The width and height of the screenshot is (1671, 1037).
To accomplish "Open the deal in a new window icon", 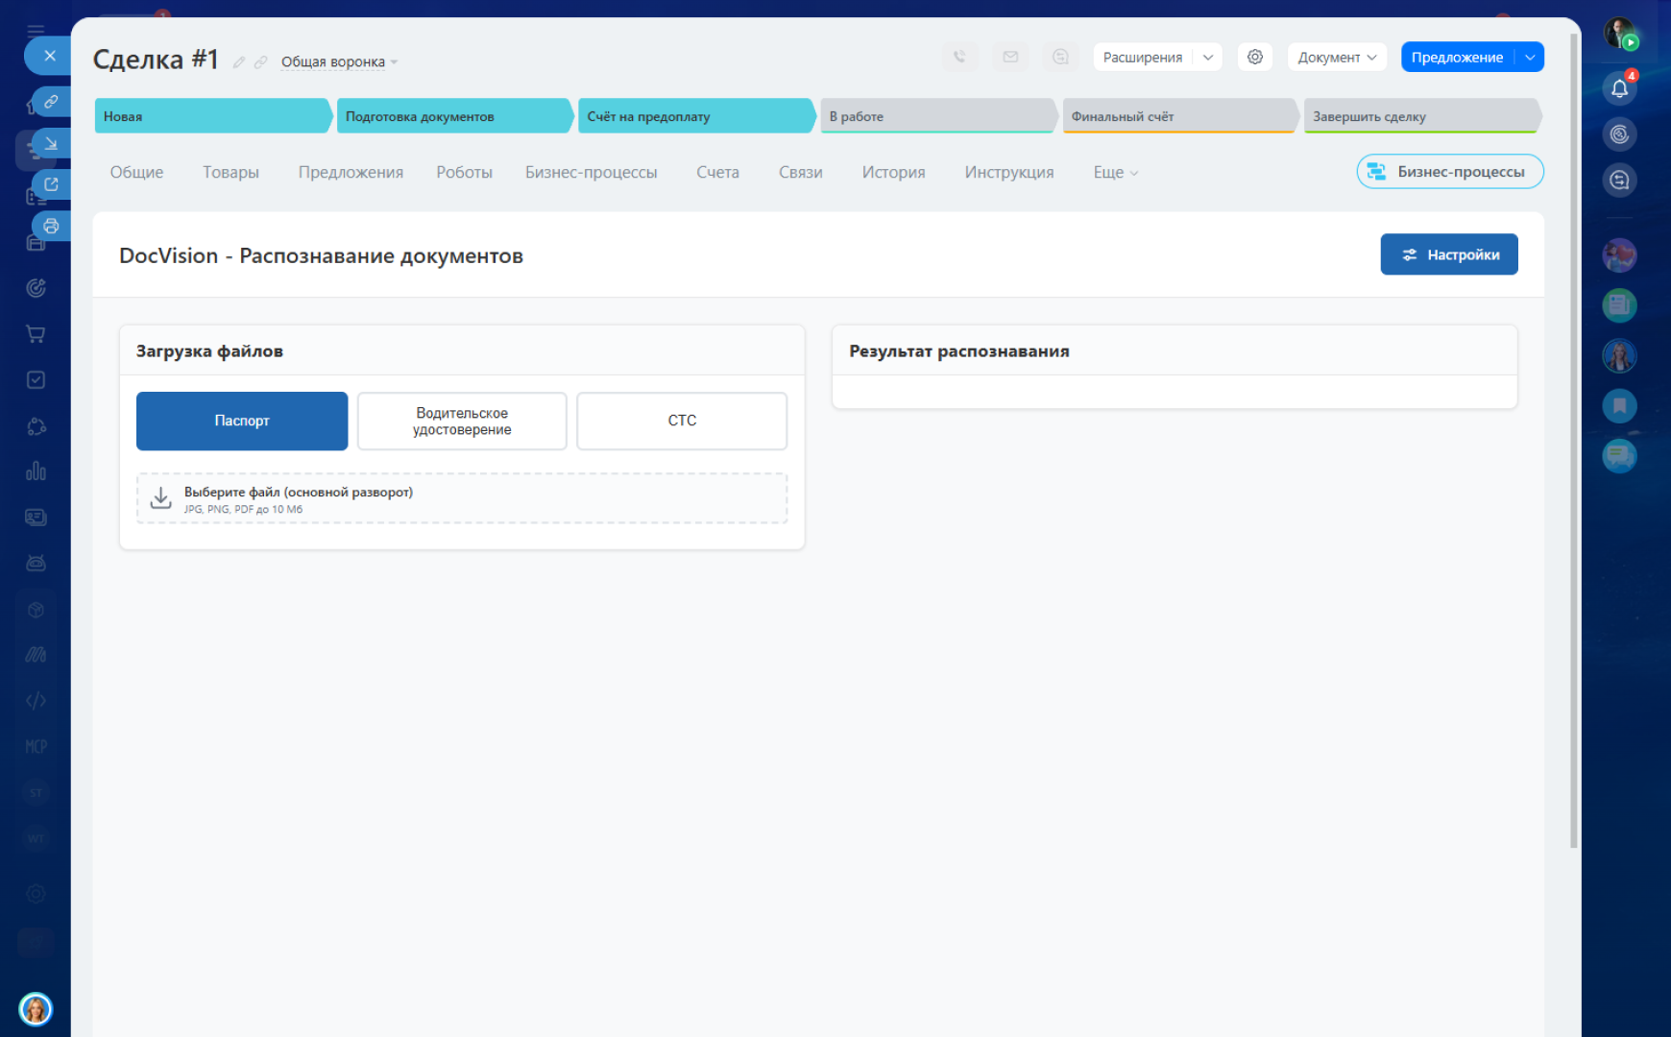I will [x=52, y=184].
